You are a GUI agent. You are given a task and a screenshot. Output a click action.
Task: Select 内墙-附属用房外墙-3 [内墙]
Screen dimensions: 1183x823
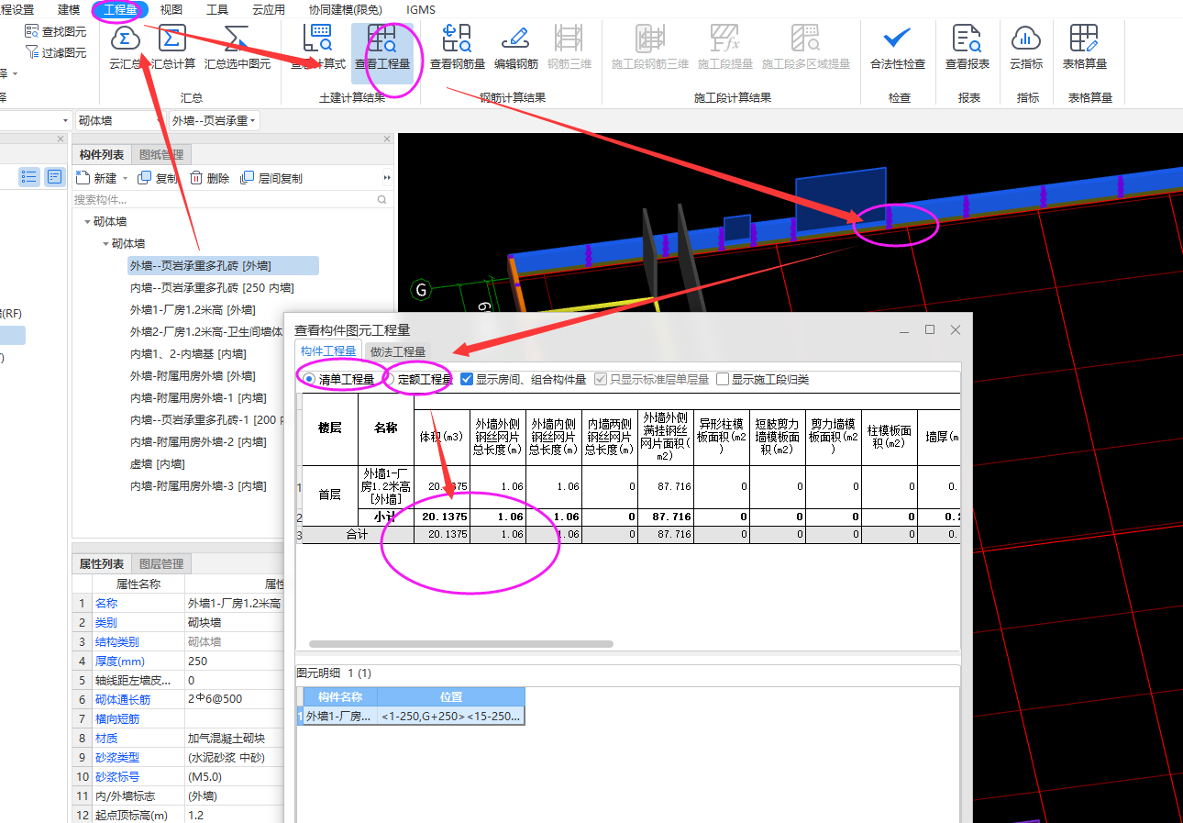click(198, 486)
